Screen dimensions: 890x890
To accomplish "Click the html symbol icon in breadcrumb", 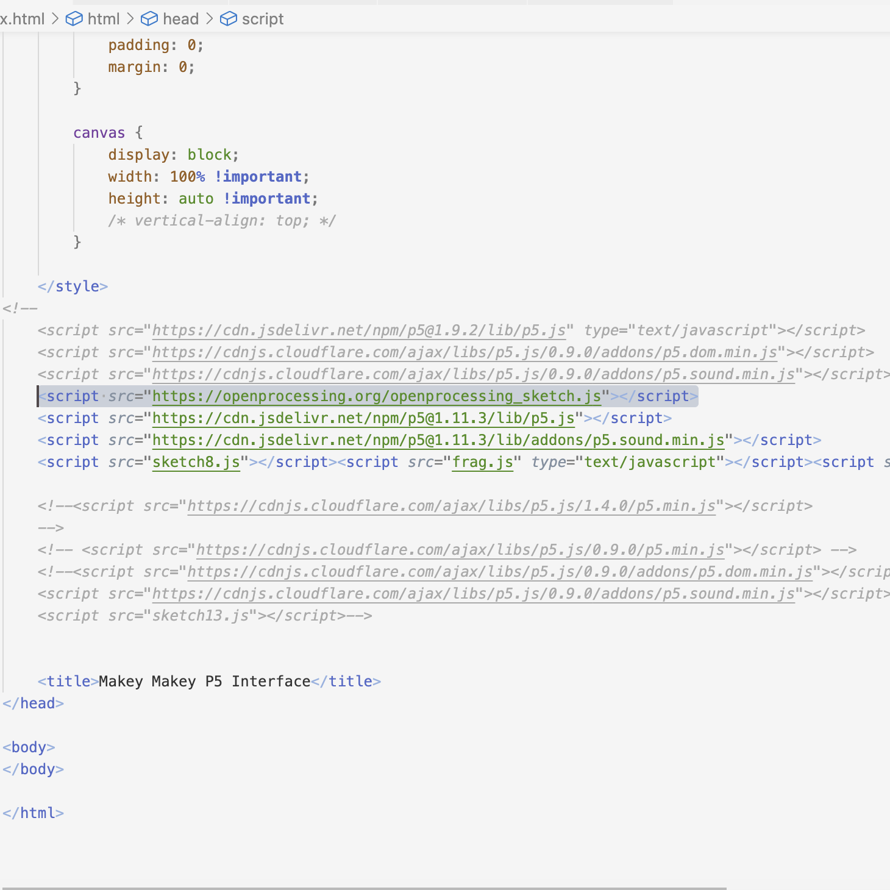I will [x=74, y=19].
